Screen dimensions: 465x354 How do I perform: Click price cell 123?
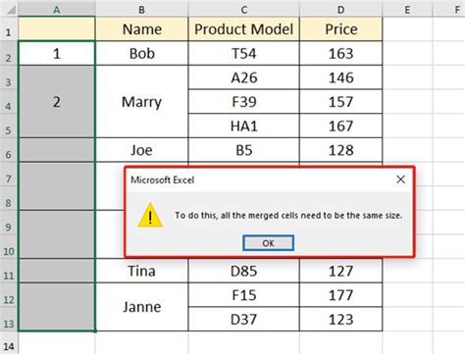340,319
